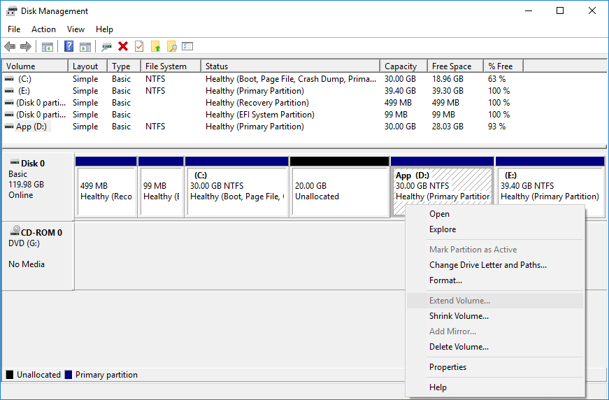Sort list by File System column header
The width and height of the screenshot is (609, 400).
click(x=166, y=66)
